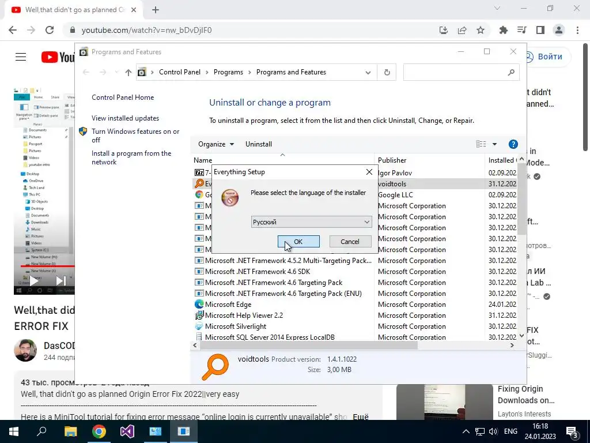Open a new Chrome tab

click(x=156, y=10)
